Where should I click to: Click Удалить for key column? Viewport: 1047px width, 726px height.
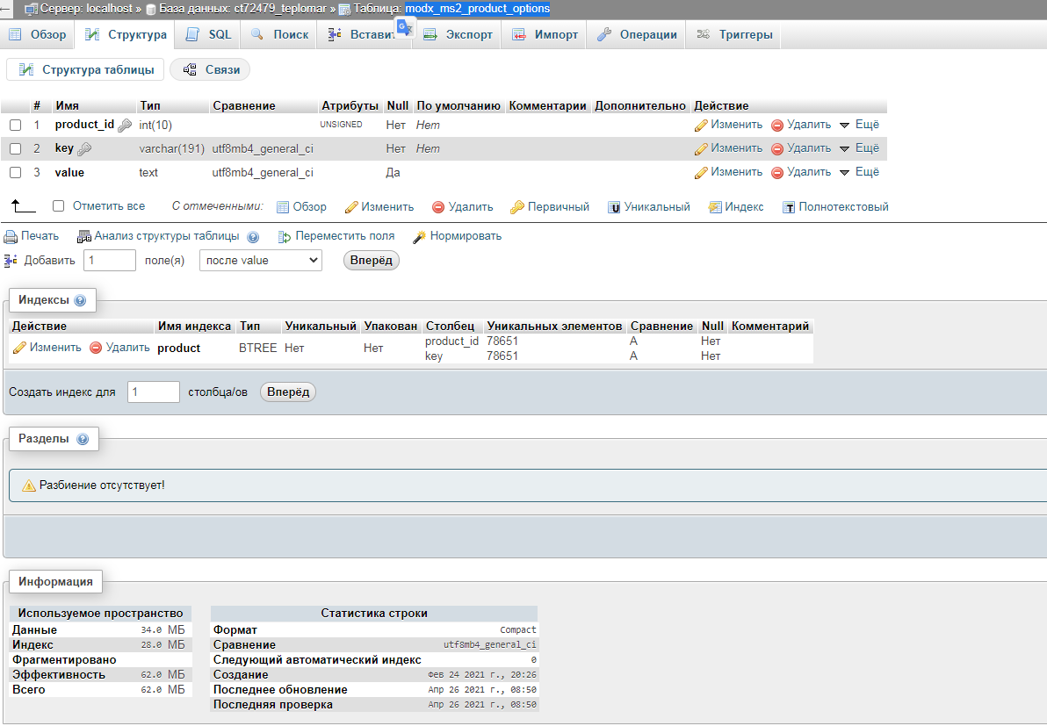coord(801,148)
